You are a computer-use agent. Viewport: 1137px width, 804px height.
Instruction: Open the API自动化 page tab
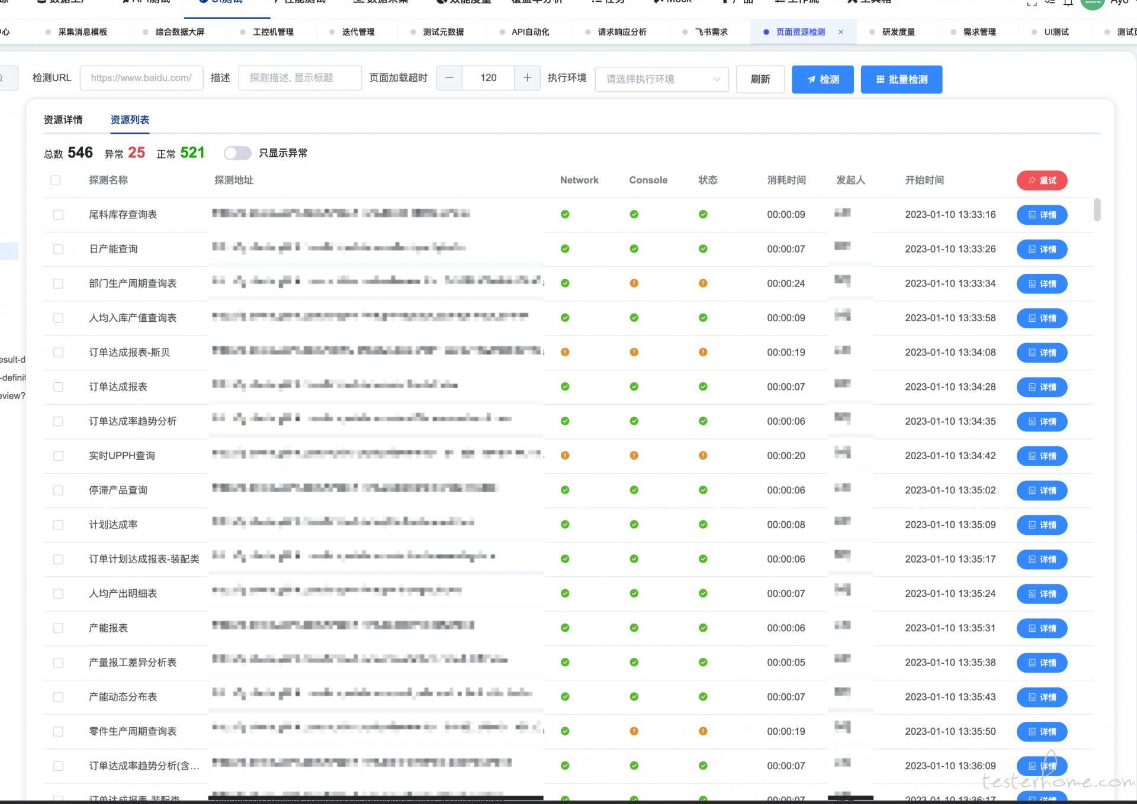[x=531, y=32]
